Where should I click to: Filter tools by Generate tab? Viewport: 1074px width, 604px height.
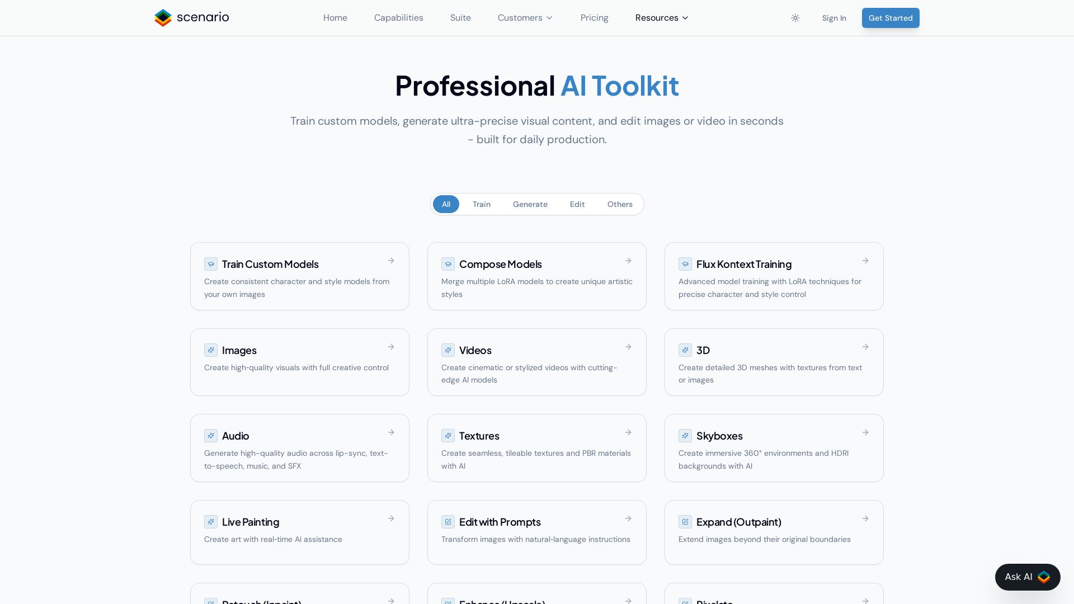pyautogui.click(x=530, y=204)
